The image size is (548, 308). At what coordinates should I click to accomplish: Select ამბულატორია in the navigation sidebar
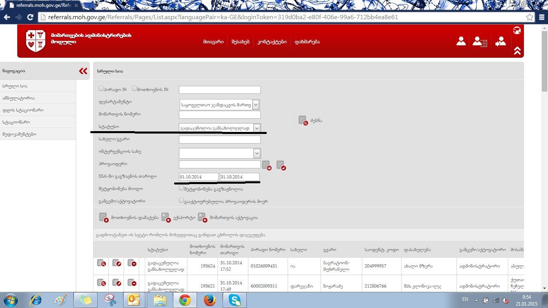(x=18, y=98)
